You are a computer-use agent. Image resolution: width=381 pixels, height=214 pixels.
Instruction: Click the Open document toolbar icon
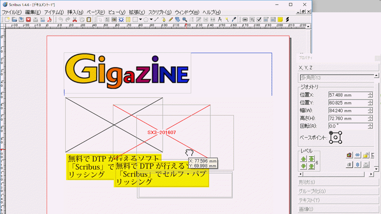14,19
